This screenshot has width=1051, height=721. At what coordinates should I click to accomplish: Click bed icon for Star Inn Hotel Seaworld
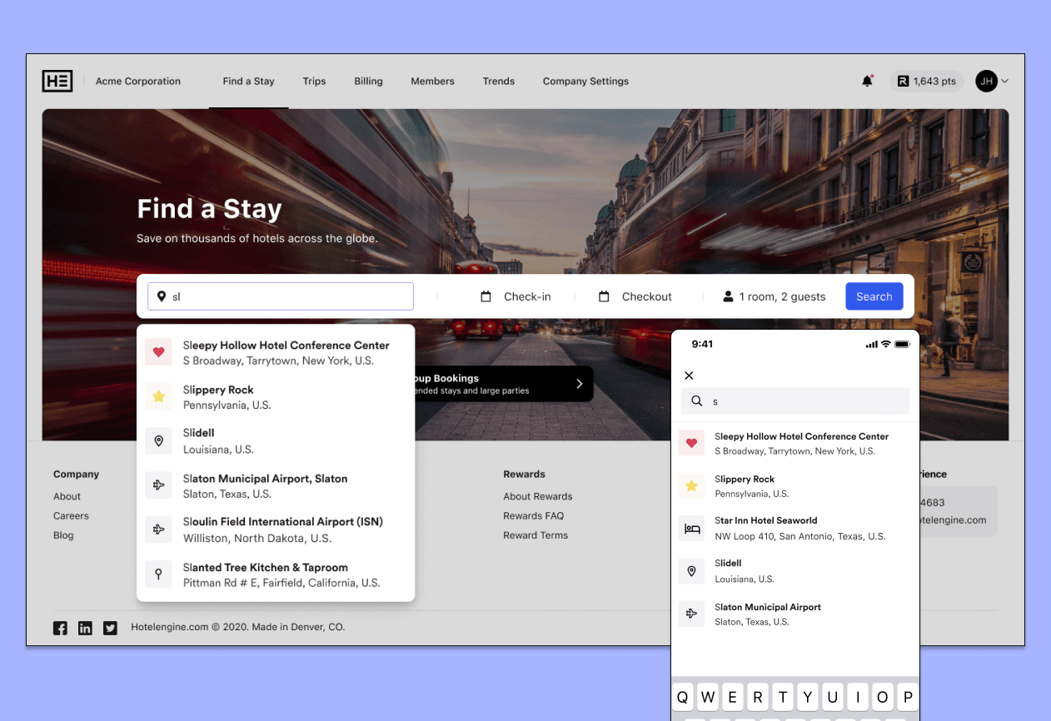[x=691, y=528]
